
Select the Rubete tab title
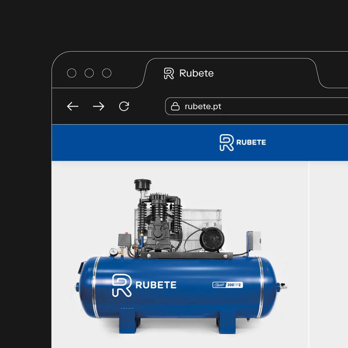[x=196, y=73]
